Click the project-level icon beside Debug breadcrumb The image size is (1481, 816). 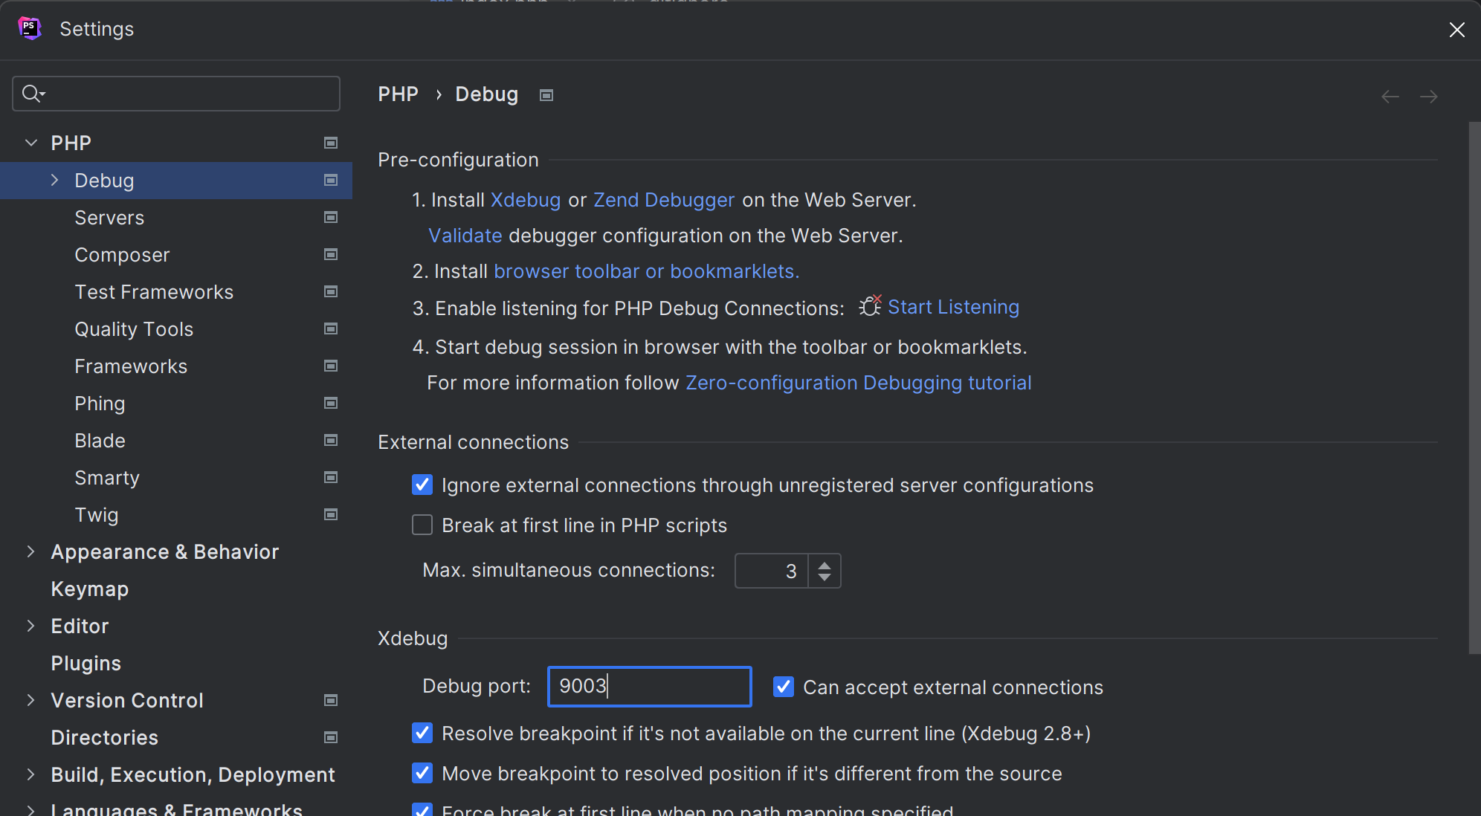[x=546, y=95]
